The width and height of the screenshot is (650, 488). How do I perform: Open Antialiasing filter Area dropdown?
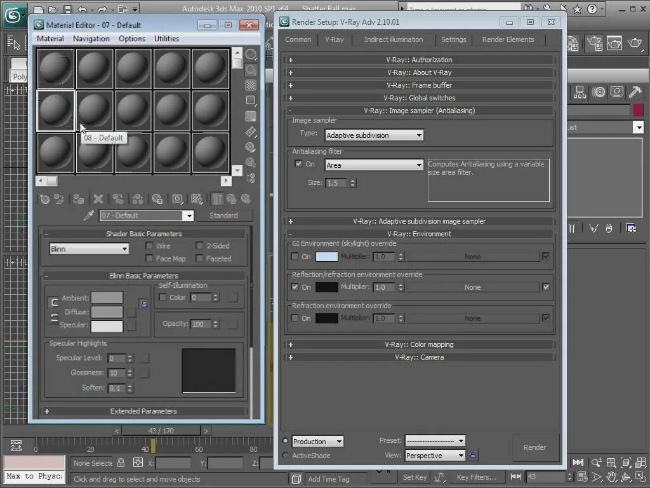point(374,165)
